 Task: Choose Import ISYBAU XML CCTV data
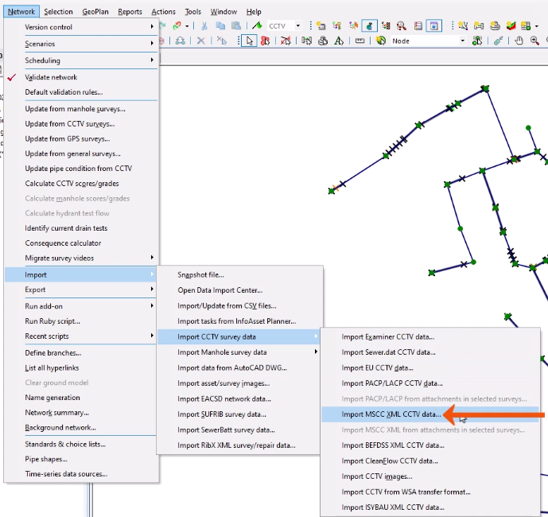430,507
